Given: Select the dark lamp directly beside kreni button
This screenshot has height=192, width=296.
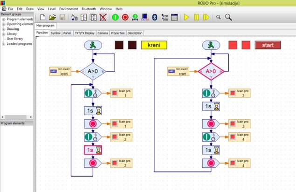Looking at the screenshot, I should 132,45.
